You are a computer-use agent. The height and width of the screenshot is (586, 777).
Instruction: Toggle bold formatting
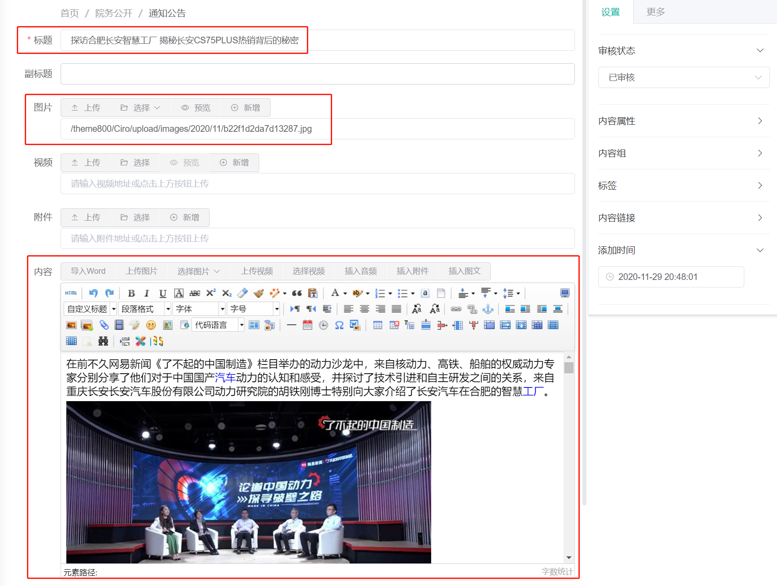[131, 293]
